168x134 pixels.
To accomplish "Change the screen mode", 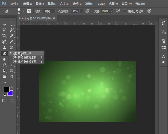I will pos(11,100).
